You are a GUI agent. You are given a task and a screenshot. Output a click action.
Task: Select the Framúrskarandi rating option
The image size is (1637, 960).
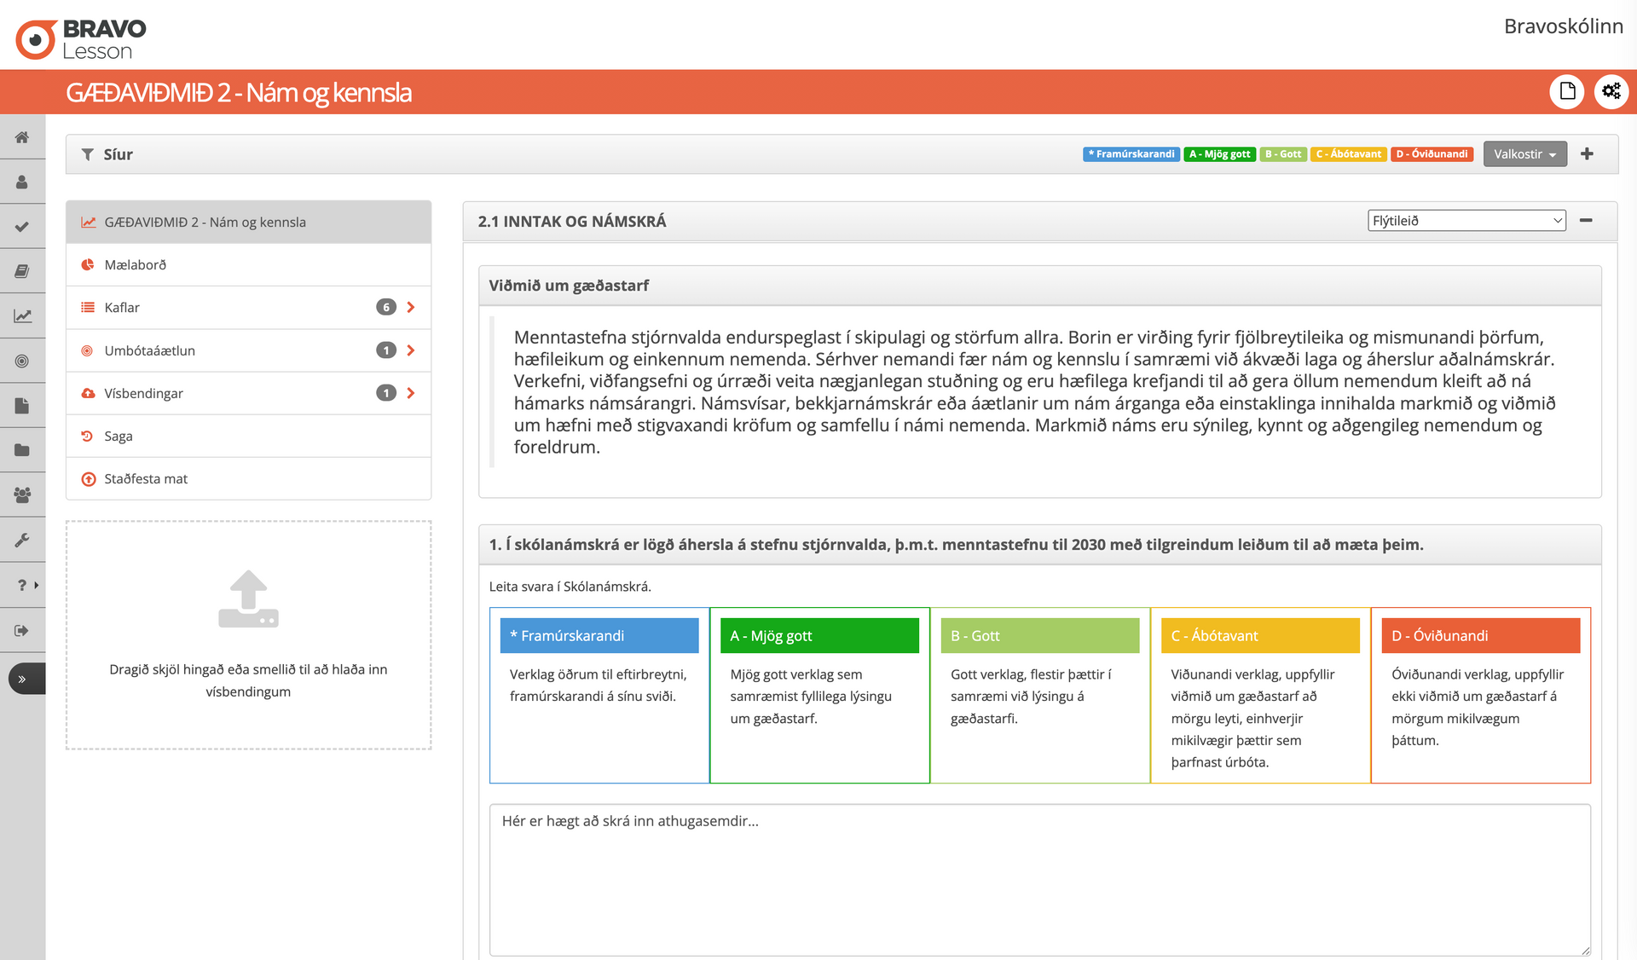click(x=599, y=636)
